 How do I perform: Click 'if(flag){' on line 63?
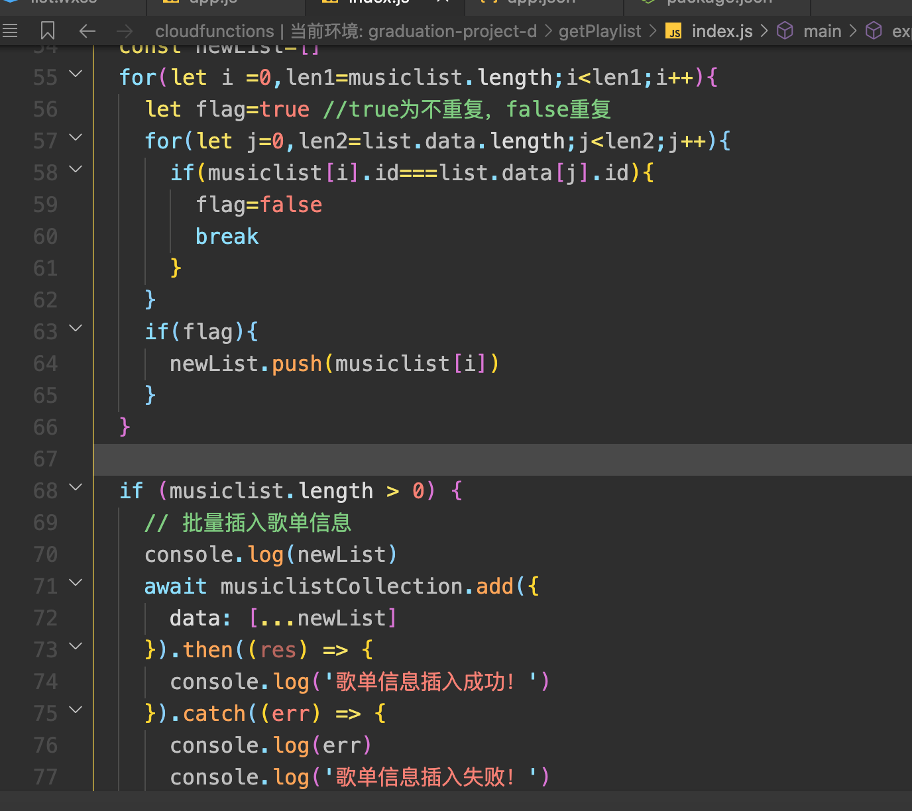click(201, 332)
